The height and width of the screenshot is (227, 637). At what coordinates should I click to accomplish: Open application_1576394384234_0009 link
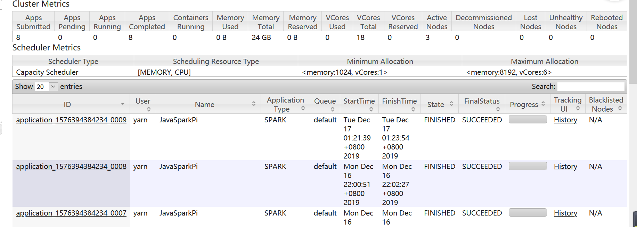[x=71, y=120]
